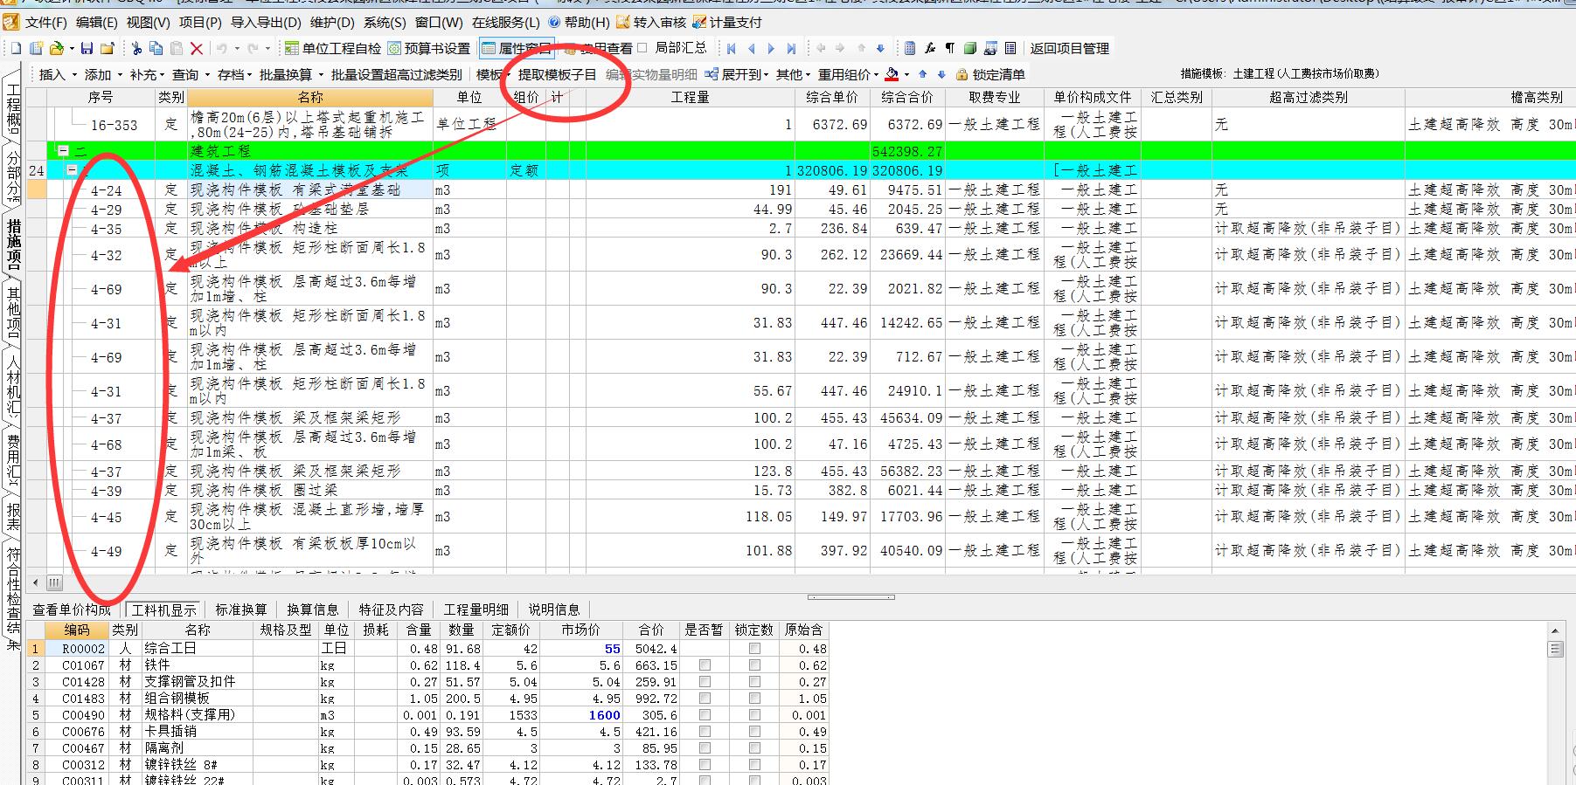Click the fx formula icon
Viewport: 1576px width, 785px height.
pyautogui.click(x=930, y=48)
